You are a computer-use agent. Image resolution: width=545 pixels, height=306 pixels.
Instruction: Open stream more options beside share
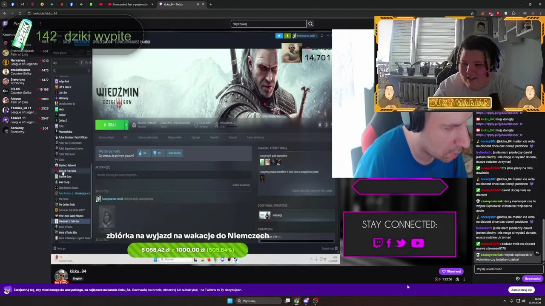coord(464,279)
